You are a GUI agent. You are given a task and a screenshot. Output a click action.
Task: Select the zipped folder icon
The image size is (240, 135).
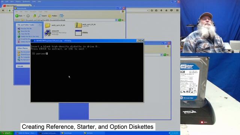pos(78,25)
